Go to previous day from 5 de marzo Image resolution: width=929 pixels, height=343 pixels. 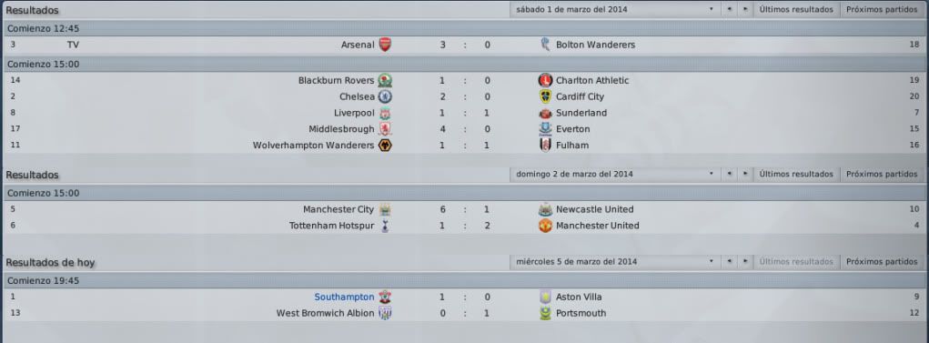click(x=729, y=261)
